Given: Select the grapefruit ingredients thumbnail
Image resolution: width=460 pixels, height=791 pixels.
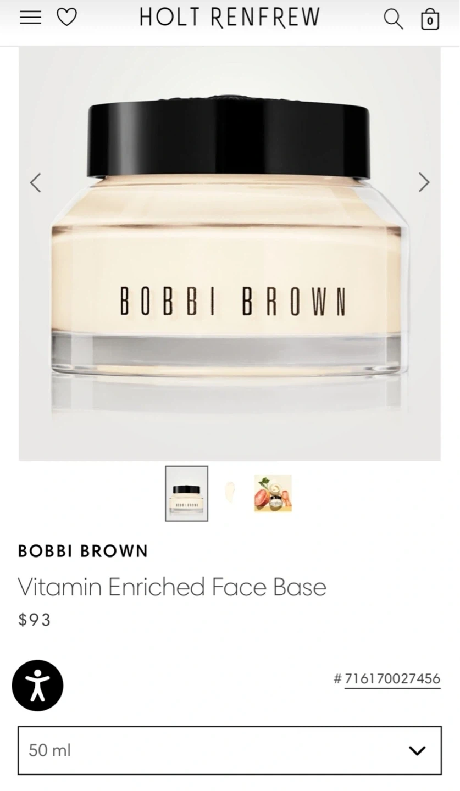Looking at the screenshot, I should pos(273,493).
